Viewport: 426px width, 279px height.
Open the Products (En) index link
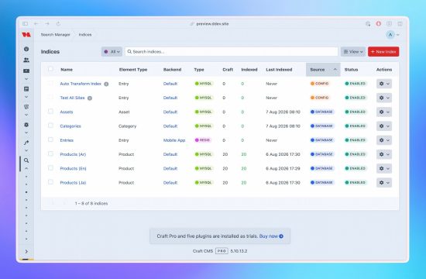tap(73, 169)
